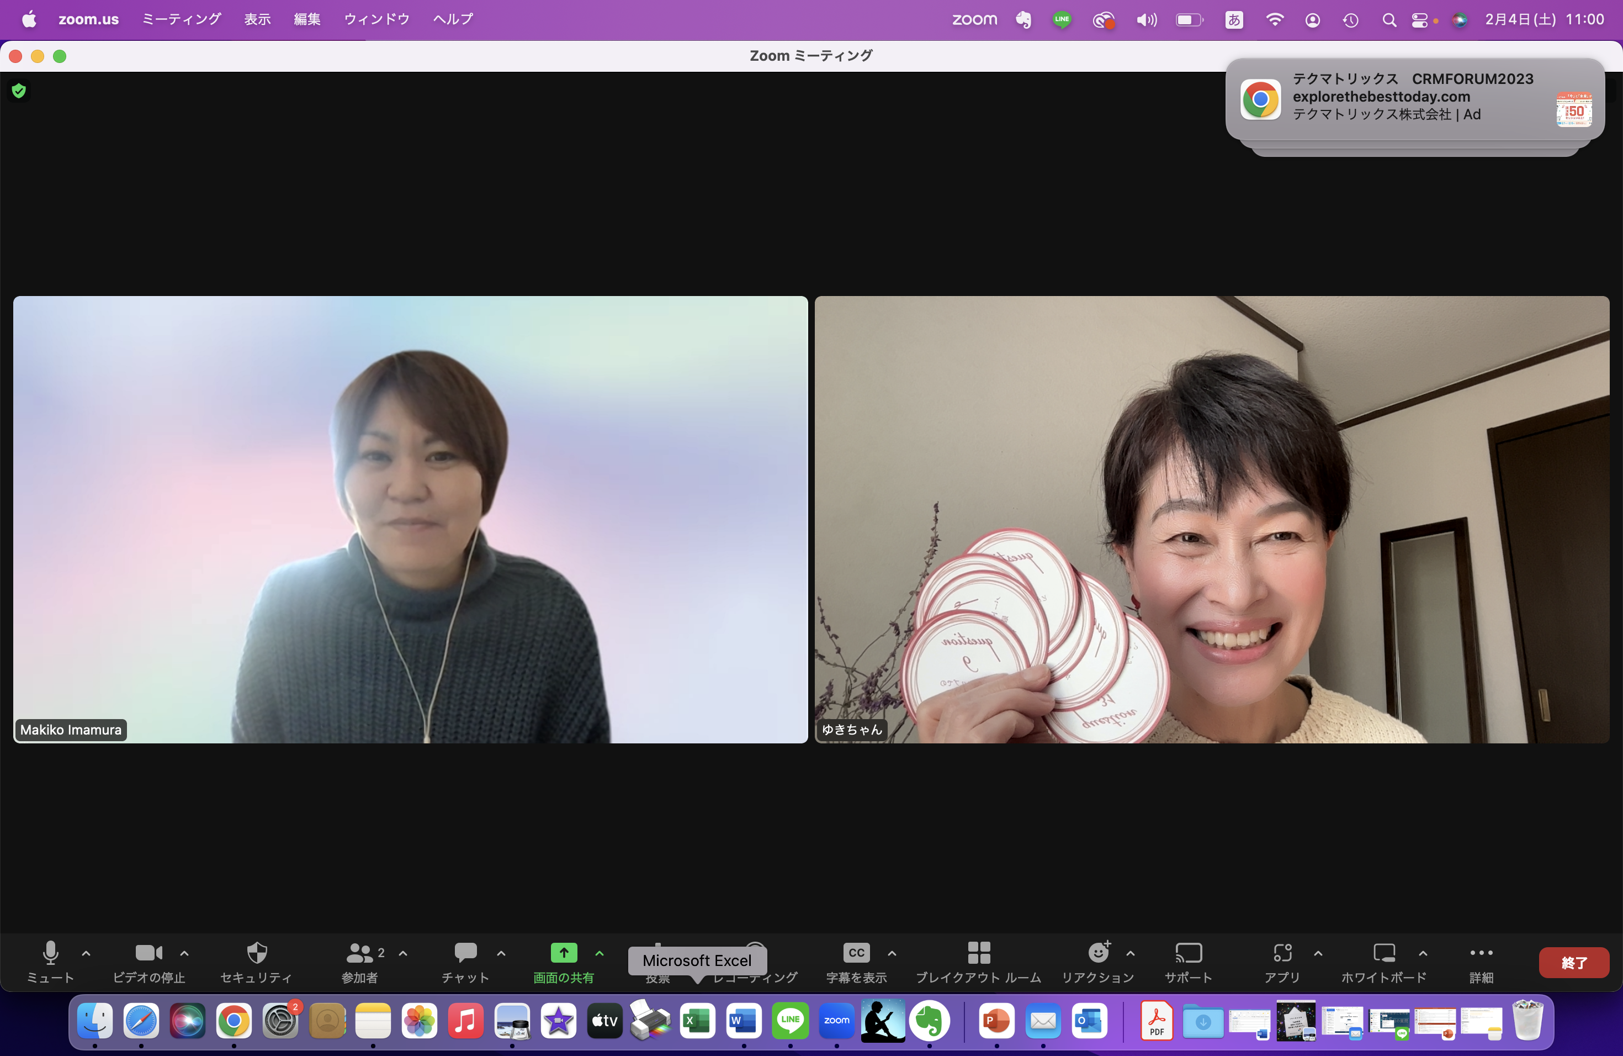Open the ウィンドウ menu in menu bar
Image resolution: width=1623 pixels, height=1056 pixels.
(376, 19)
